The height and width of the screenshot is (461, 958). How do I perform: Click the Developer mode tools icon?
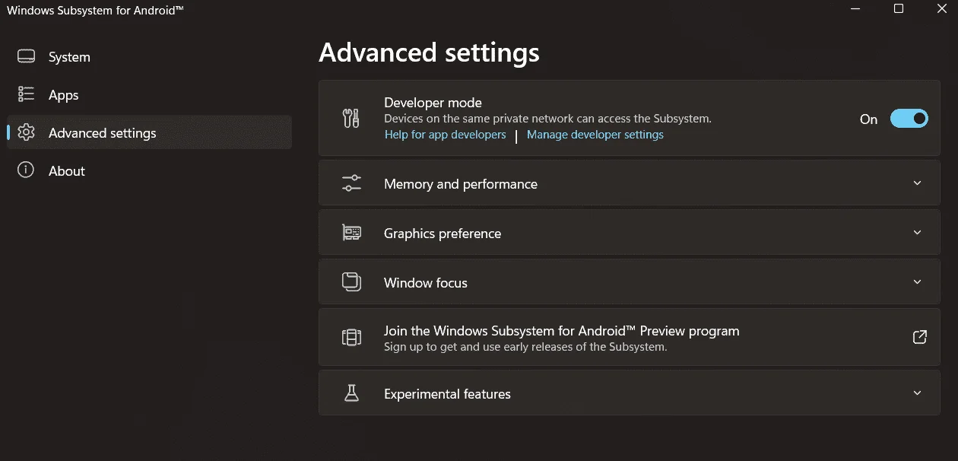(x=351, y=119)
